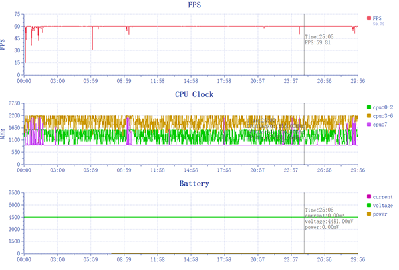Click the green voltage legend marker

(368, 206)
